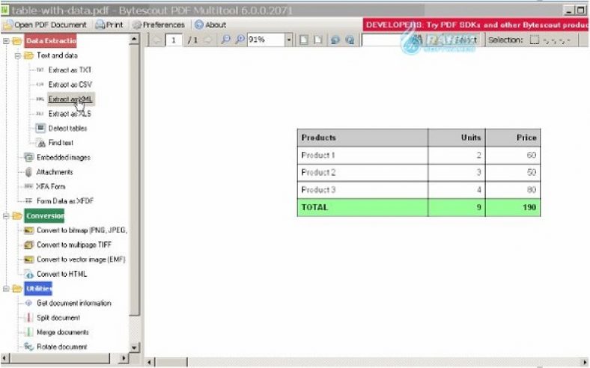Select the Conversion category heading

(x=44, y=215)
